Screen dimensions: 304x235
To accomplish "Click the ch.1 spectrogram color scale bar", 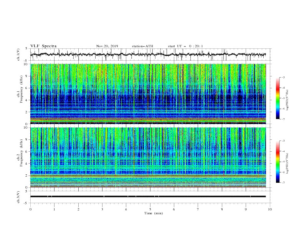I will tap(278, 98).
